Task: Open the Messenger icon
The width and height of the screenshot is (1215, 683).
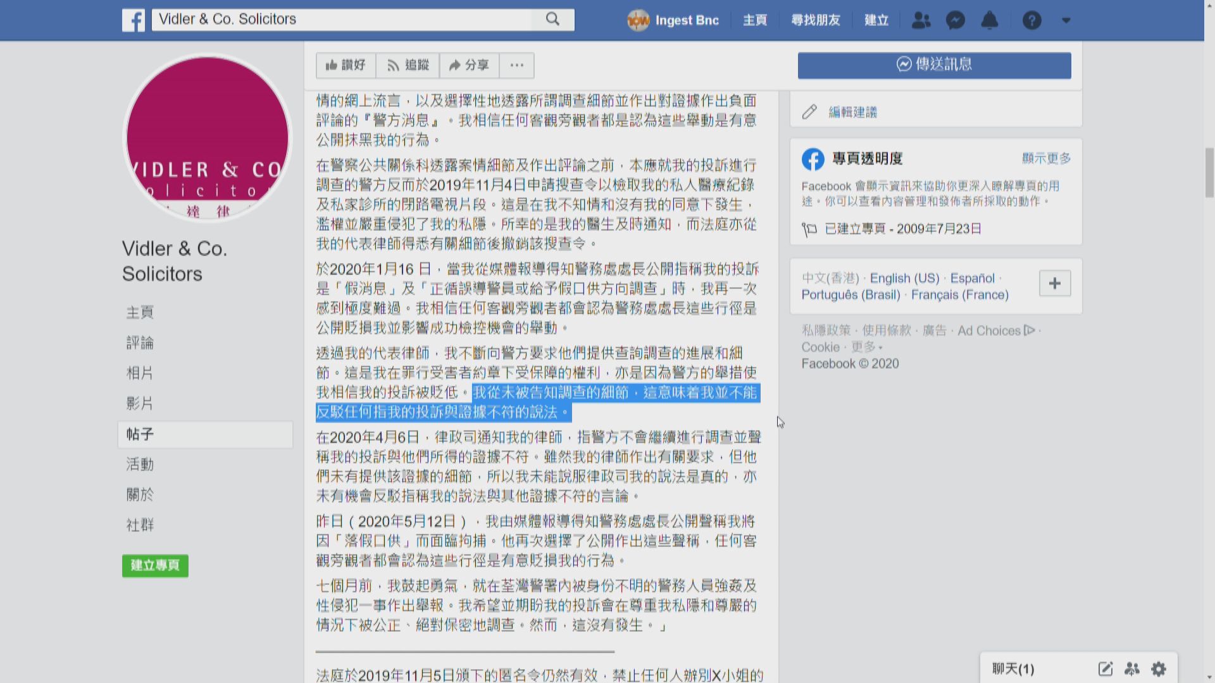Action: [955, 20]
